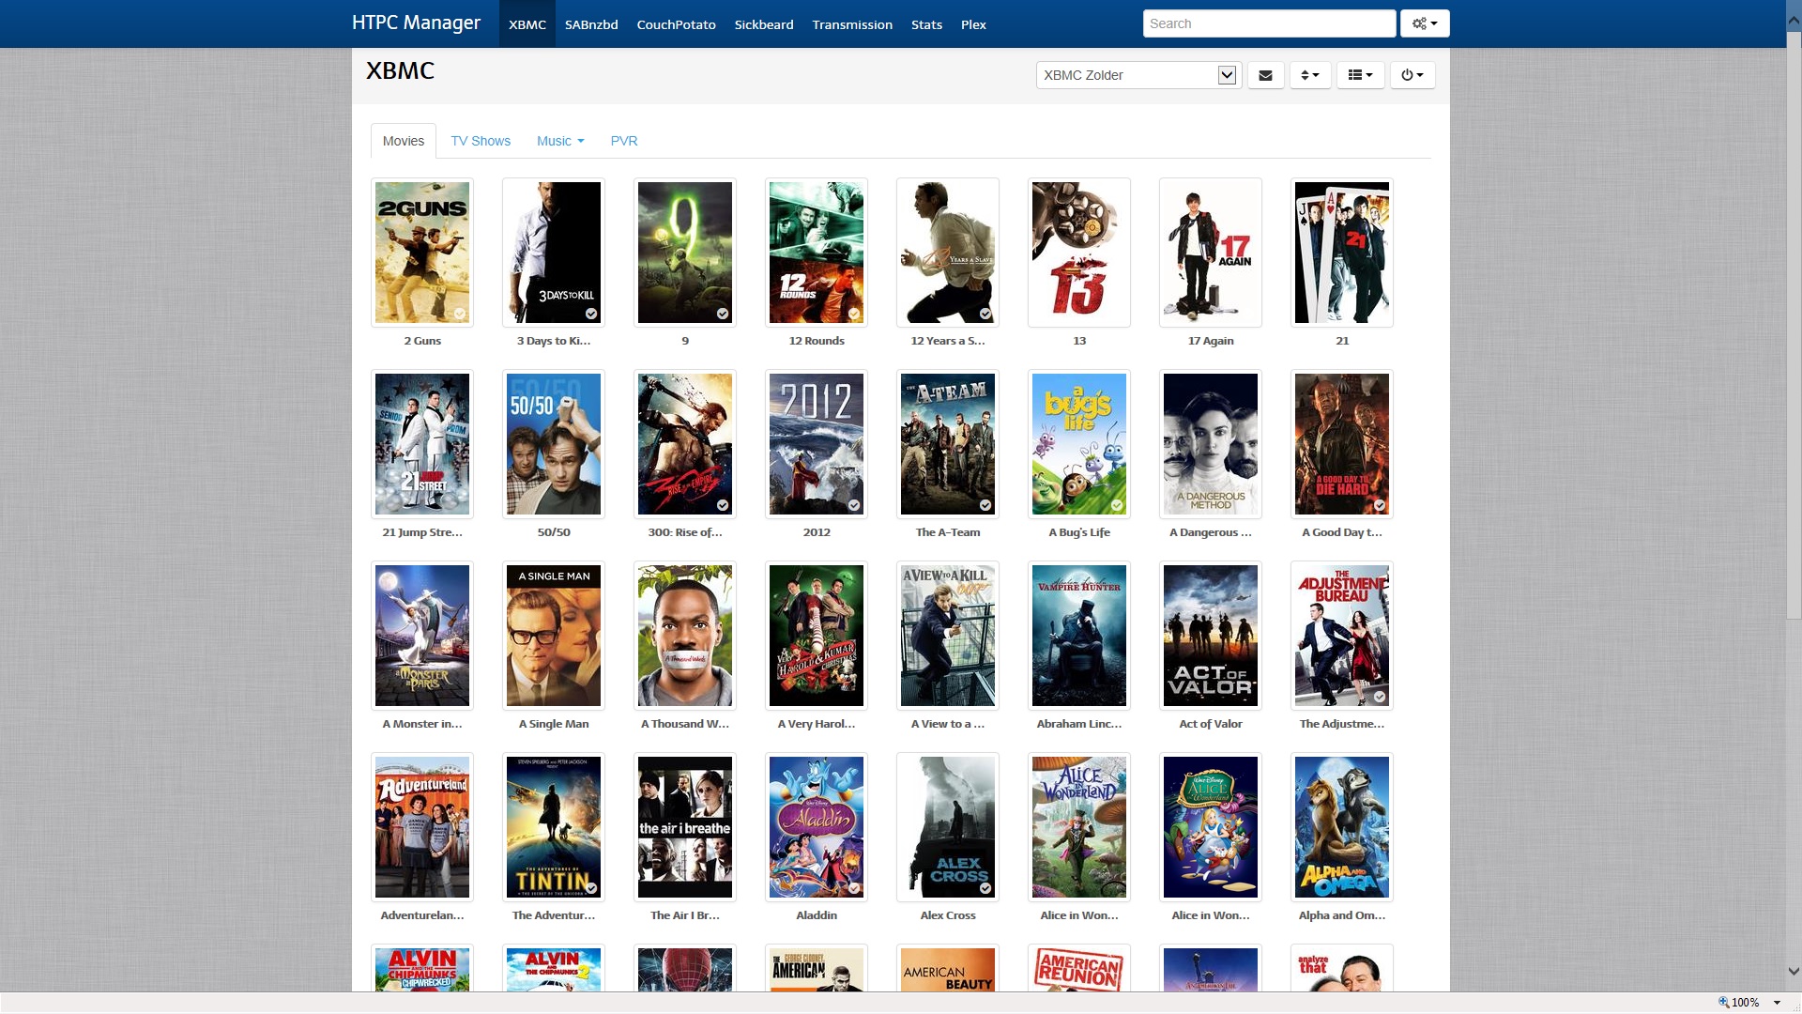Open the Adventureland poster
This screenshot has height=1014, width=1802.
[x=422, y=827]
